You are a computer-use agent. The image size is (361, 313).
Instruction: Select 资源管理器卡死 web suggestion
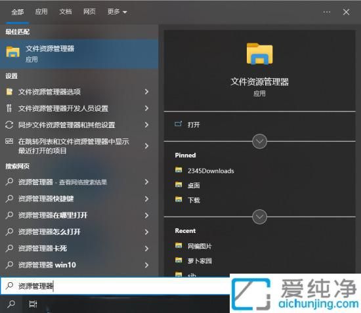click(43, 248)
